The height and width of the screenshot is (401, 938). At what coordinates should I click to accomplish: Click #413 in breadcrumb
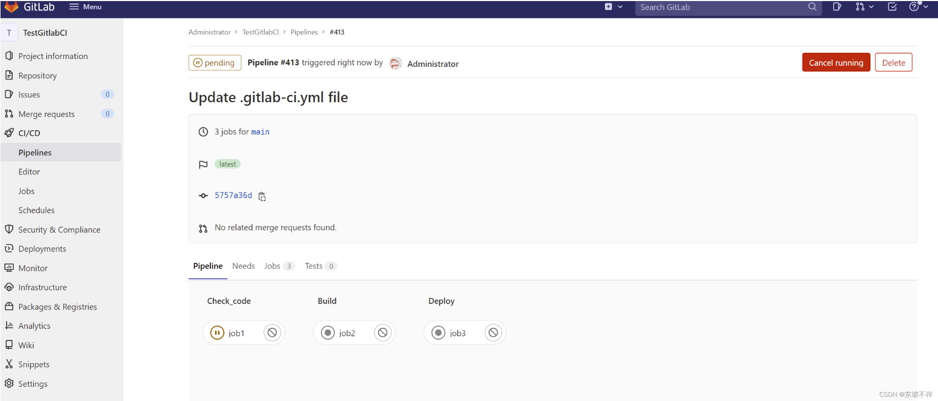(337, 32)
